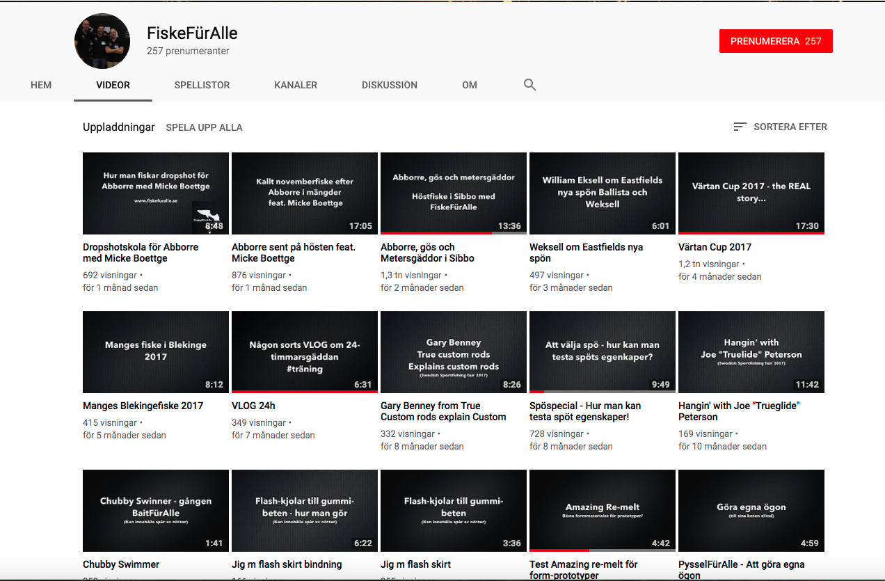
Task: Switch to the Hem tab
Action: pyautogui.click(x=41, y=85)
